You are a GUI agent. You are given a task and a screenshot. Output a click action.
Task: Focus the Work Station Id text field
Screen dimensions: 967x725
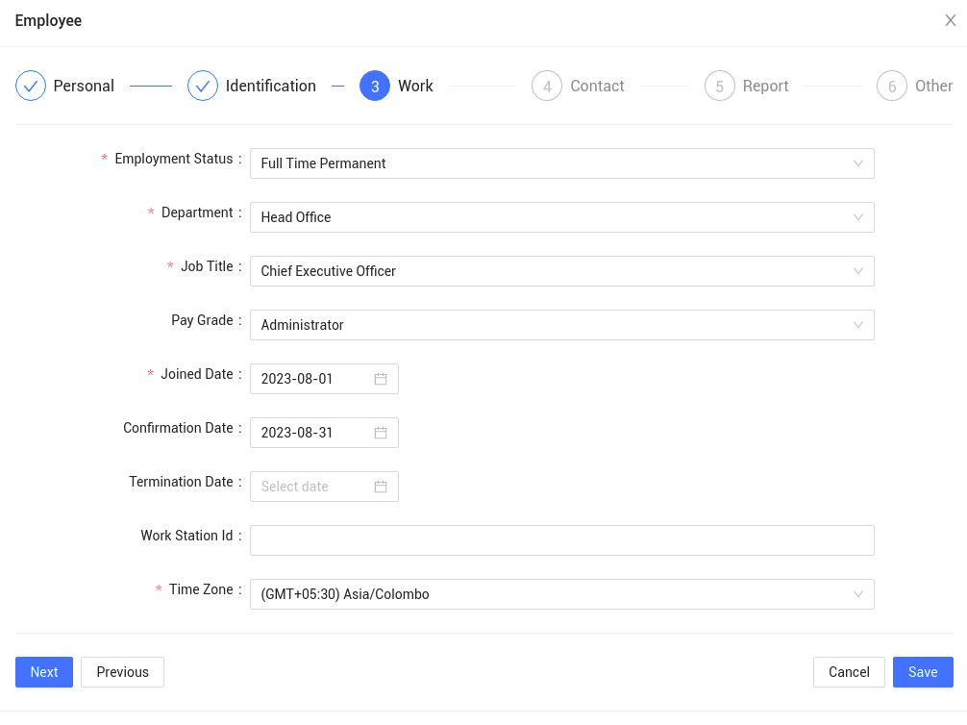click(x=561, y=540)
